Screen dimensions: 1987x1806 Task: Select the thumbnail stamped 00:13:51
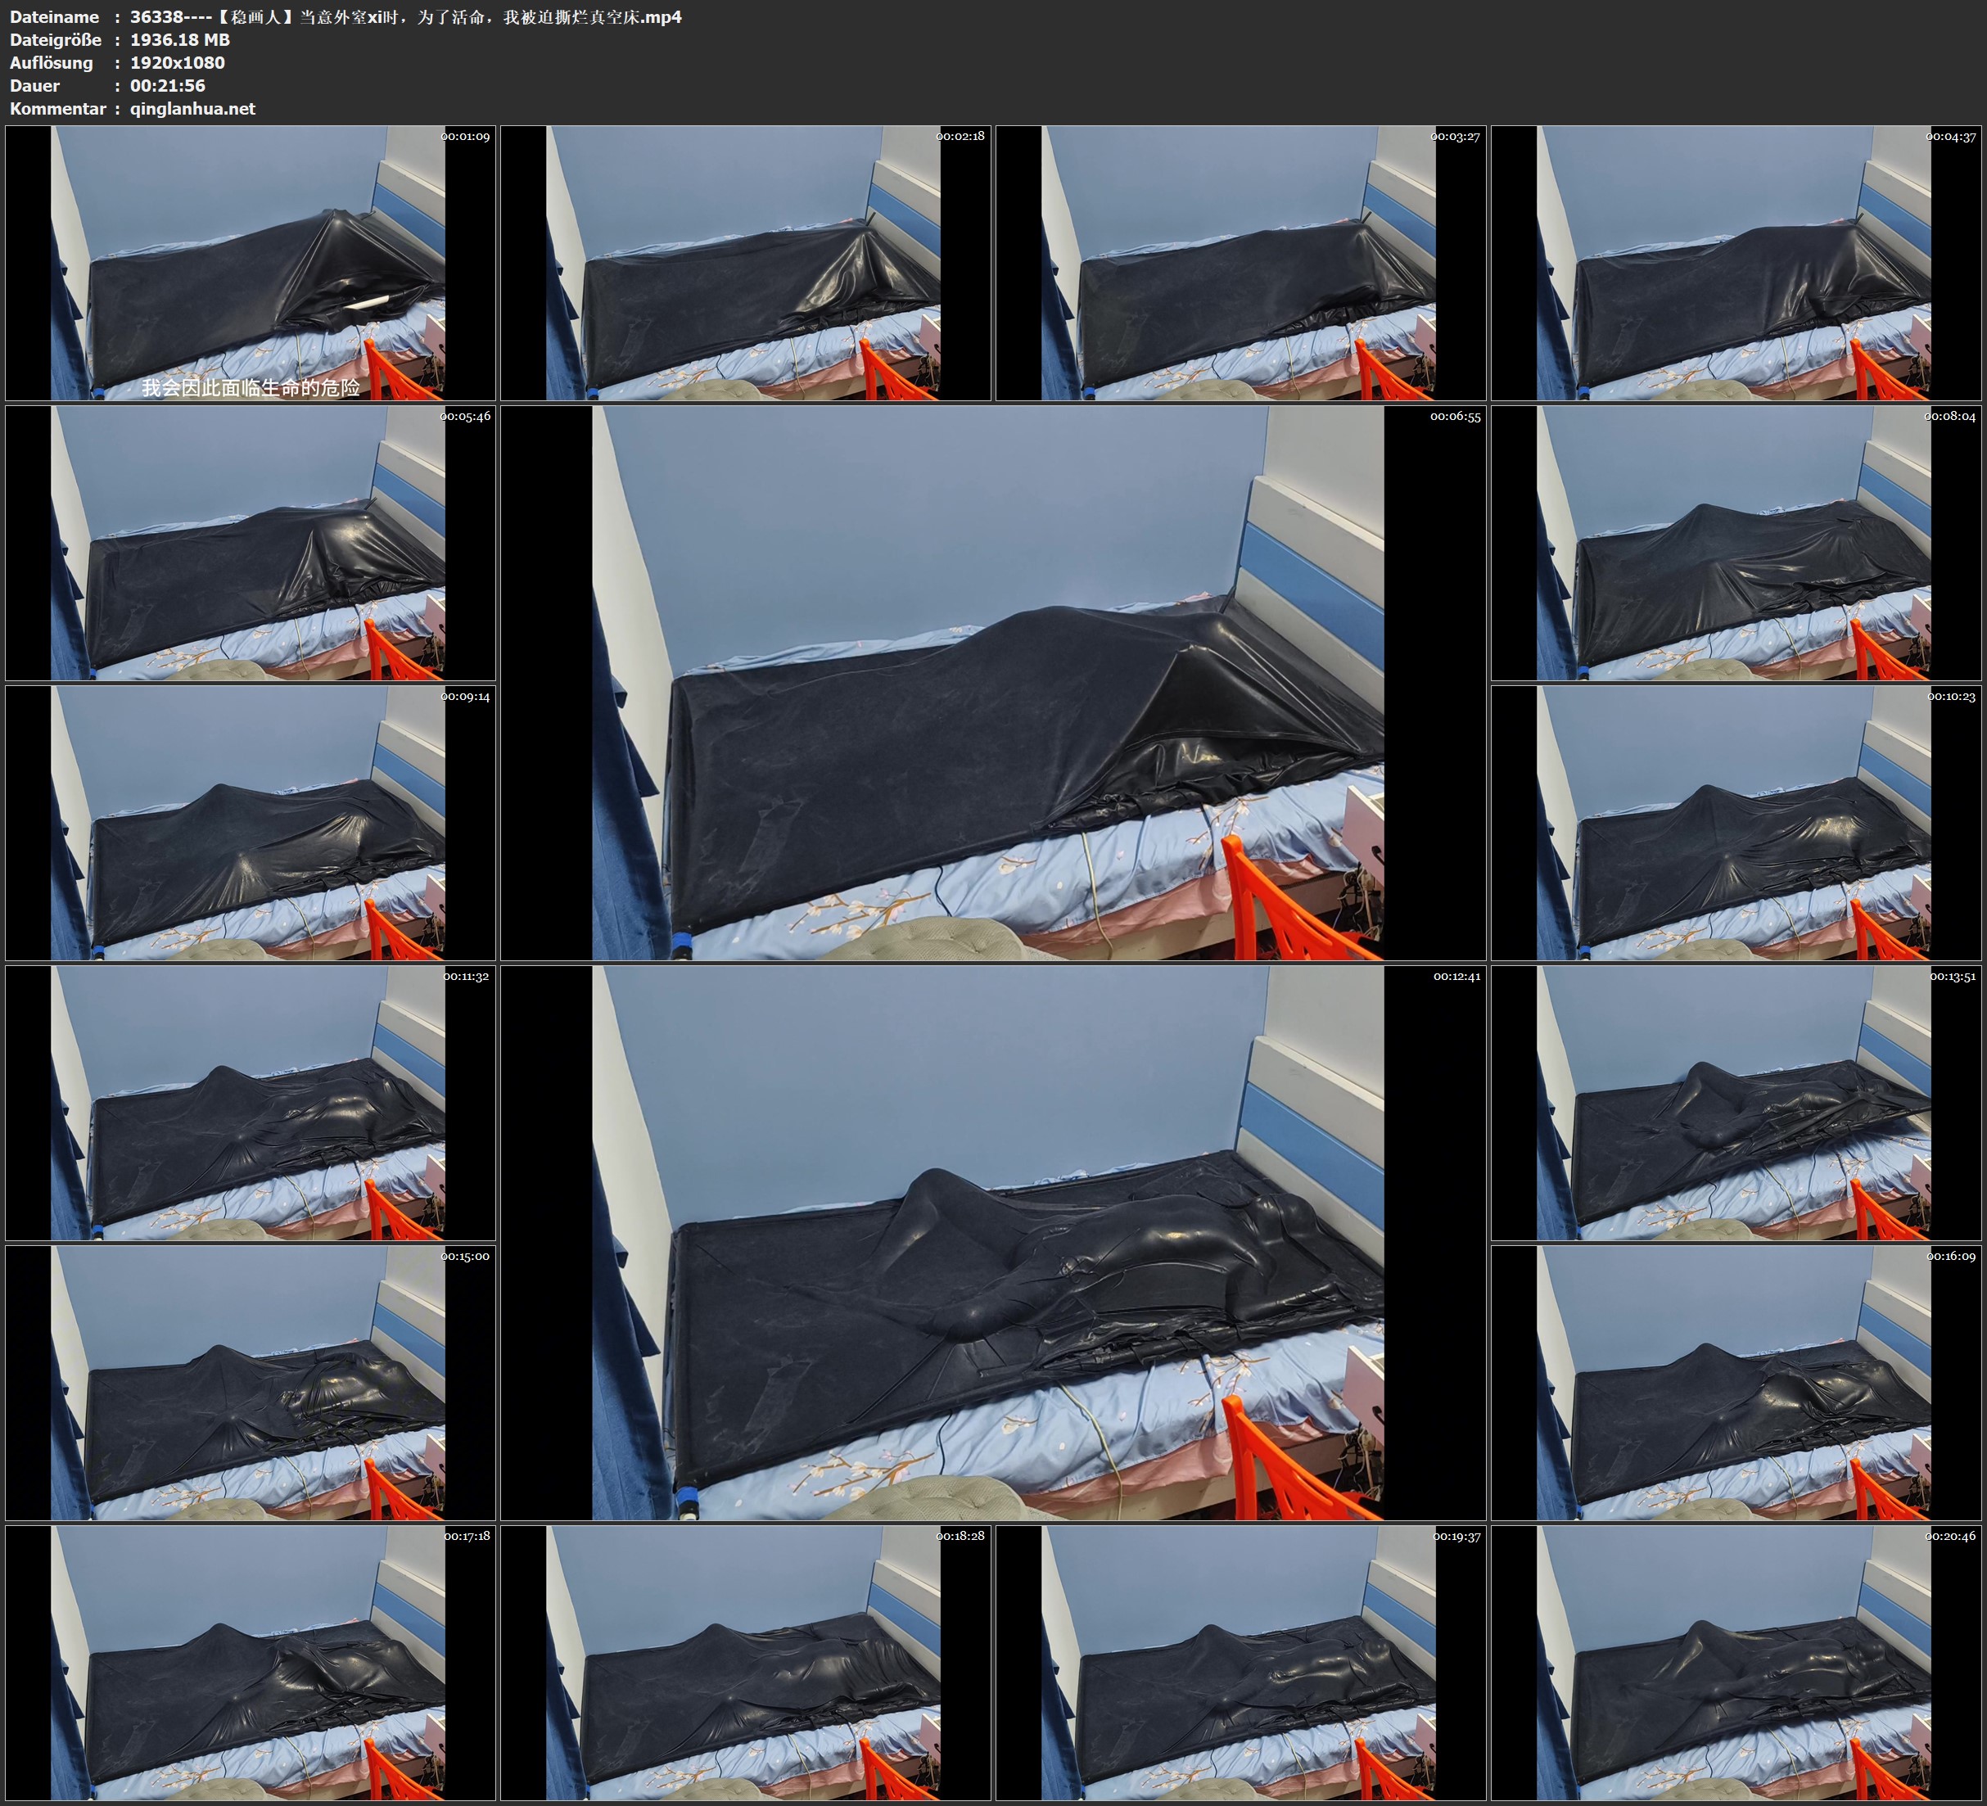click(1736, 1103)
